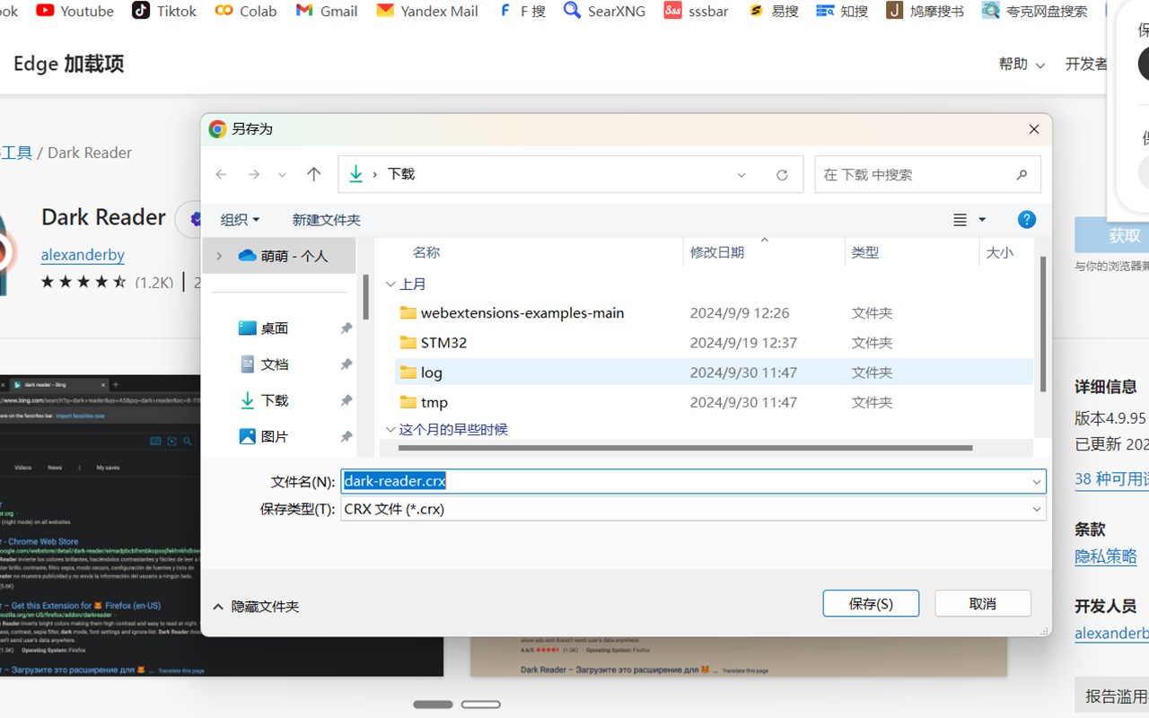The width and height of the screenshot is (1149, 718).
Task: Open SearXNG bookmark
Action: coord(604,11)
